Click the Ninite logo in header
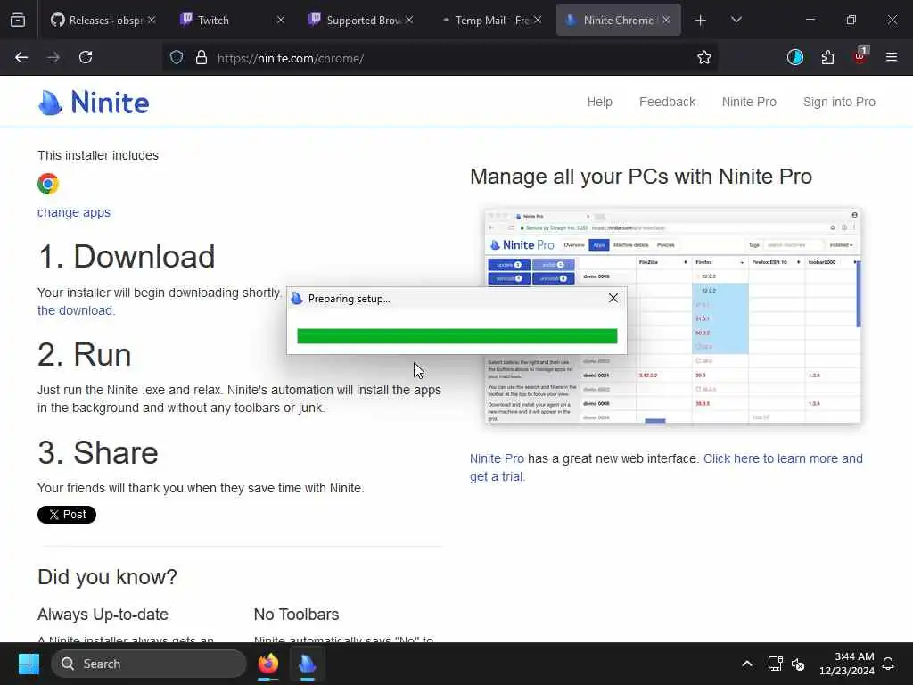Viewport: 913px width, 685px height. (94, 103)
